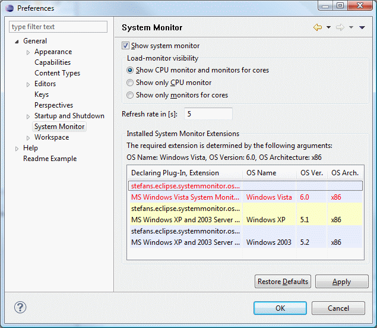The image size is (377, 328).
Task: Select Content Types in the tree
Action: click(57, 73)
